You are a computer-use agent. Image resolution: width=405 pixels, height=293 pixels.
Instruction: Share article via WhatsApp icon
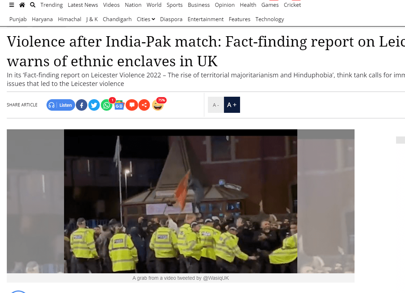pyautogui.click(x=106, y=105)
